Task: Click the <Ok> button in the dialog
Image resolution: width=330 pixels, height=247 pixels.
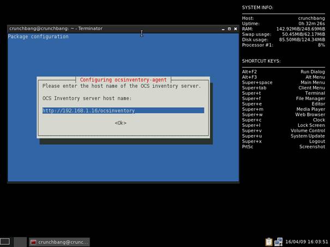Action: tap(121, 123)
